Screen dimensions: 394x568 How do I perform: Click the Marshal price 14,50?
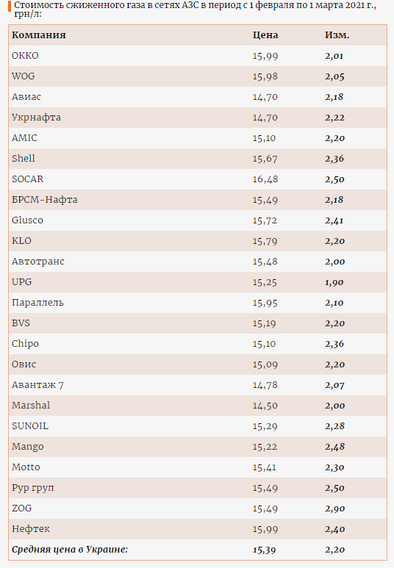click(x=265, y=406)
